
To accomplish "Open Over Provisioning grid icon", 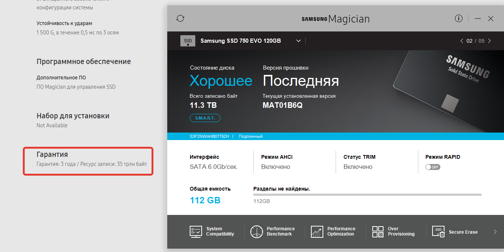I will (x=378, y=231).
